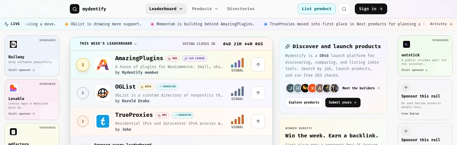This screenshot has width=457, height=145.
Task: Click the rank 1 badge for AmazingPlugins
Action: 83,65
